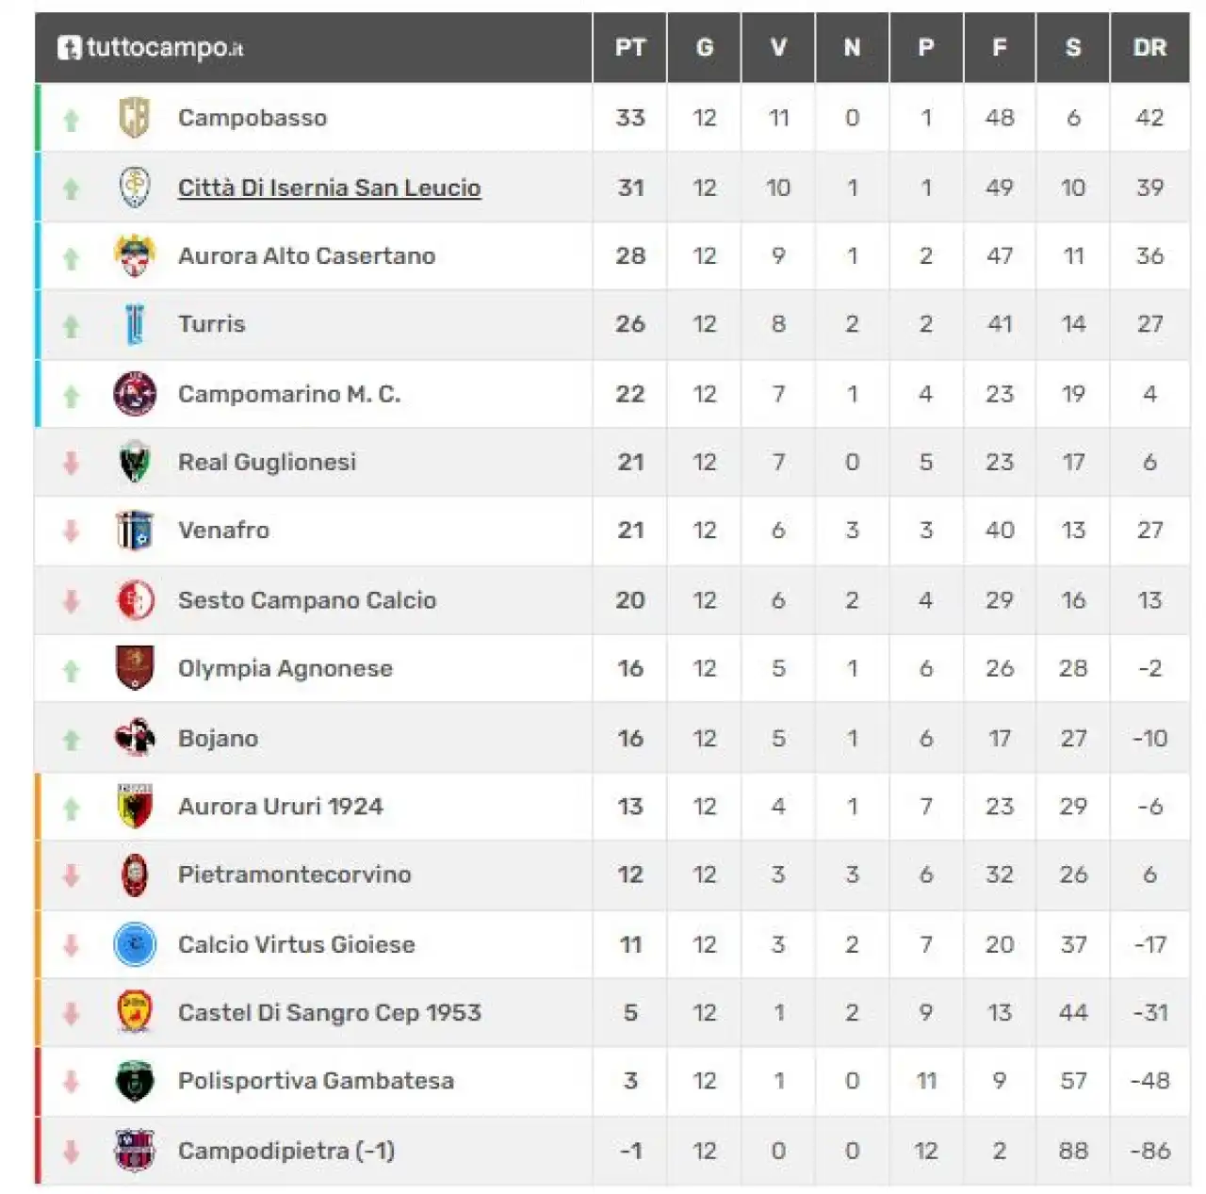Open Castel Di Sangro Cep 1953 page
This screenshot has width=1206, height=1194.
(x=330, y=1013)
